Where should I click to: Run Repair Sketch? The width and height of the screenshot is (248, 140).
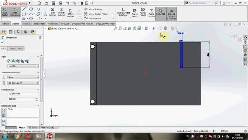click(135, 13)
